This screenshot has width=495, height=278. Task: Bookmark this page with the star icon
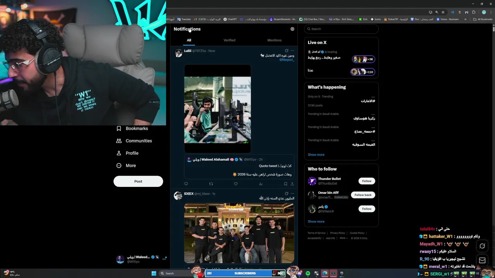pos(443,12)
